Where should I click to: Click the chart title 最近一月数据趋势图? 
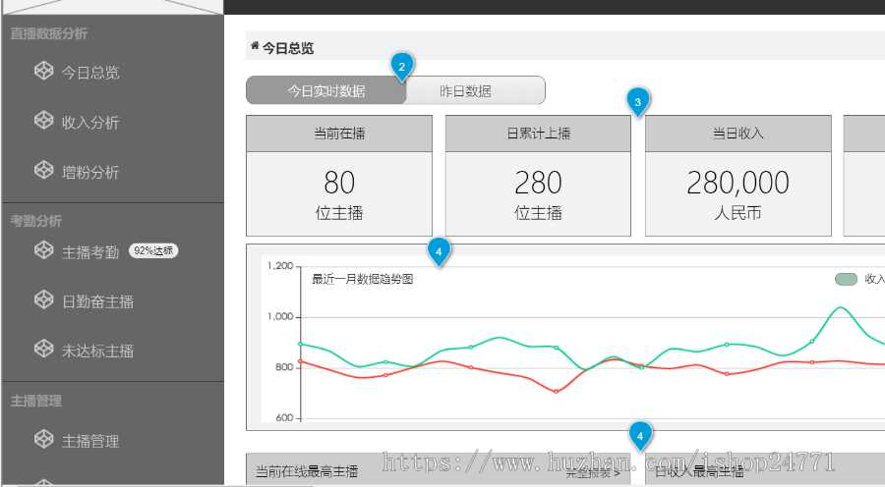click(362, 279)
